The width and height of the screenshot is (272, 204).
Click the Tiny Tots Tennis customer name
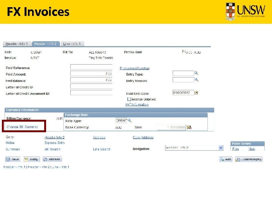click(x=101, y=58)
